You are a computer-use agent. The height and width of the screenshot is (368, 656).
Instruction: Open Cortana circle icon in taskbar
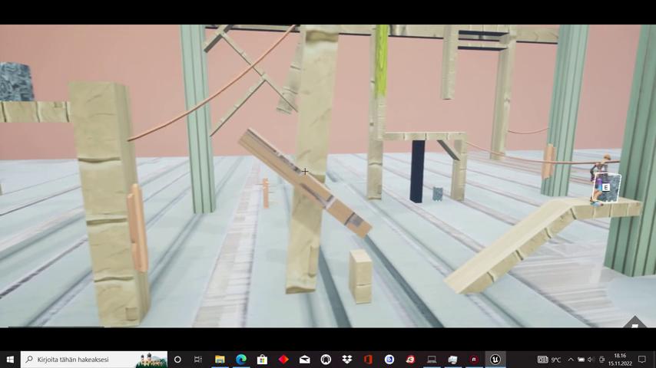point(177,359)
